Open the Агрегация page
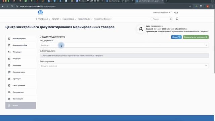The image size is (215, 121). point(21,79)
